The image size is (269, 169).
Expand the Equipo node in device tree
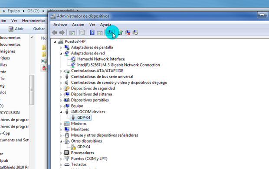tap(61, 106)
